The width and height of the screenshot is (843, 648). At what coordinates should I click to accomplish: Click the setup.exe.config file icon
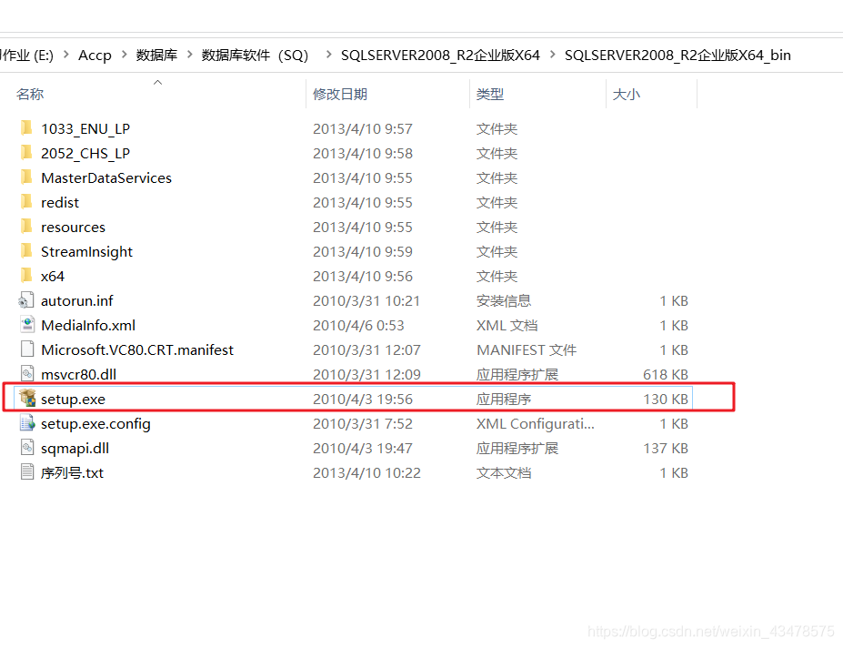[27, 423]
